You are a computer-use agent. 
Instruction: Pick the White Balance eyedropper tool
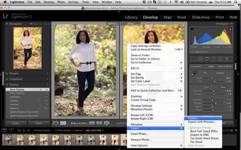click(193, 74)
